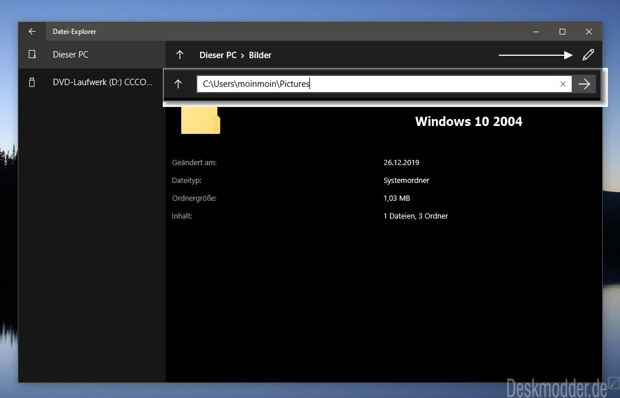
Task: Click the yellow folder thumbnail
Action: (x=201, y=120)
